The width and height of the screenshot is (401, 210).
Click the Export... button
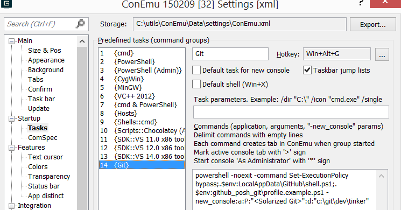click(372, 24)
